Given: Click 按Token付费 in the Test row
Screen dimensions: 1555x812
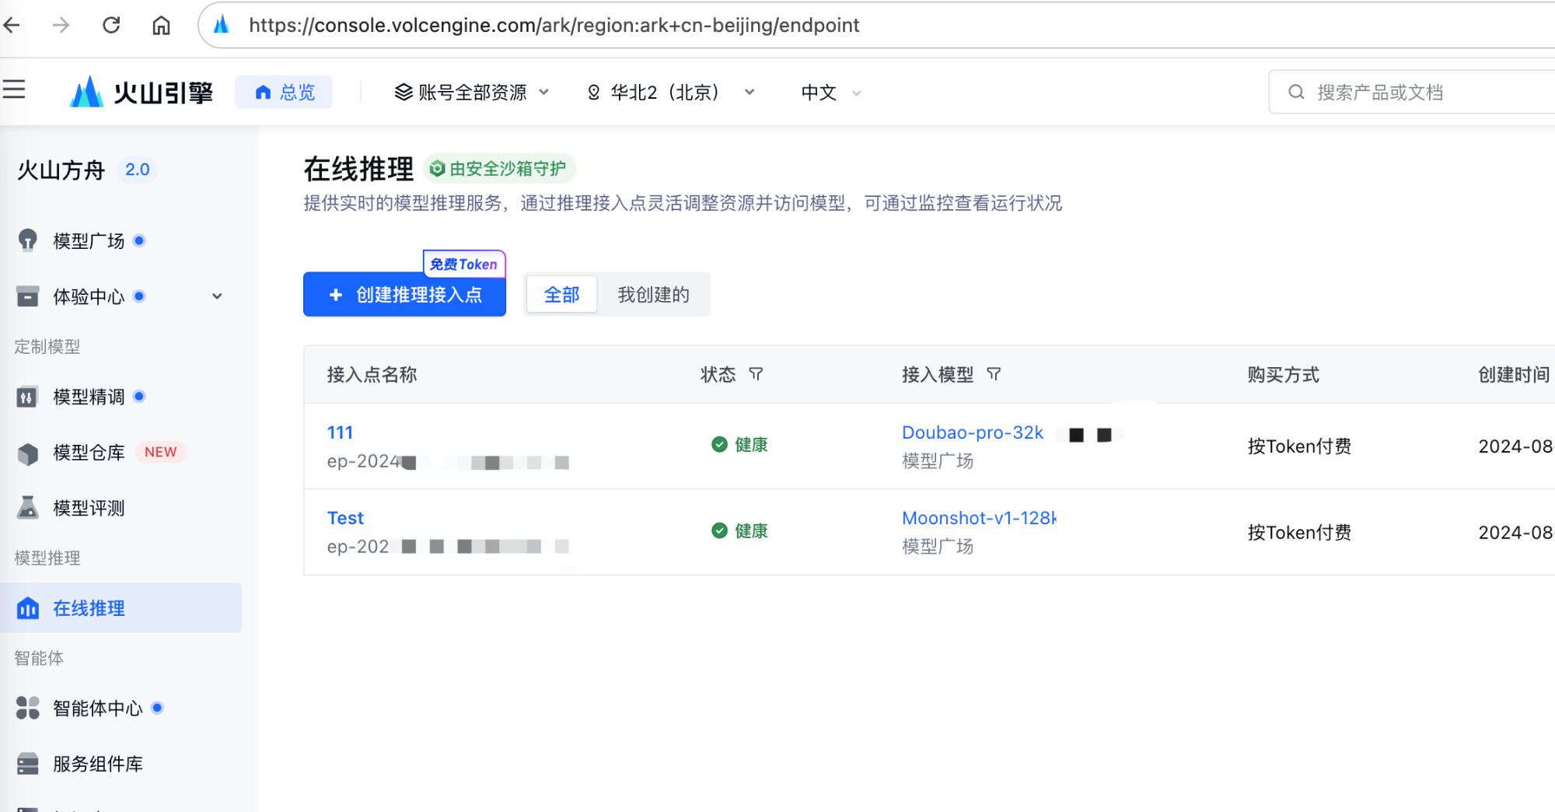Looking at the screenshot, I should [x=1299, y=533].
